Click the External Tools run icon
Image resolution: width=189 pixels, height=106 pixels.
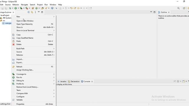[27, 8]
